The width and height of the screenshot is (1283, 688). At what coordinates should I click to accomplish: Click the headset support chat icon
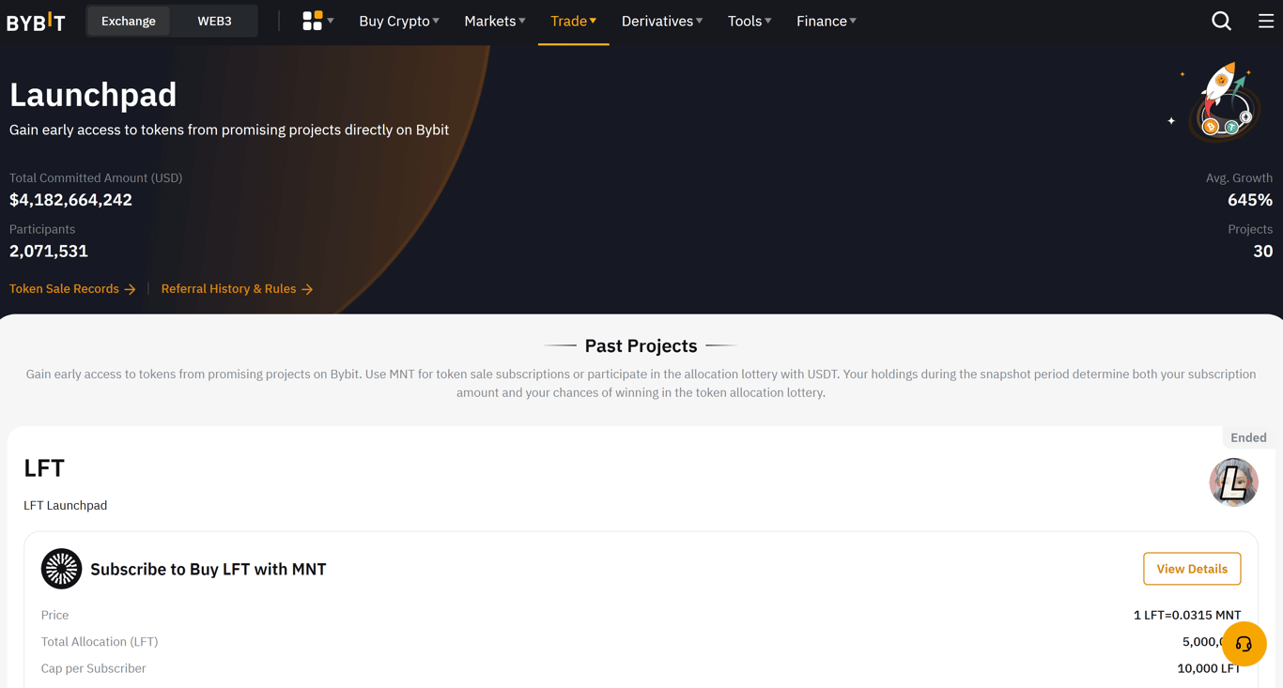click(x=1244, y=644)
